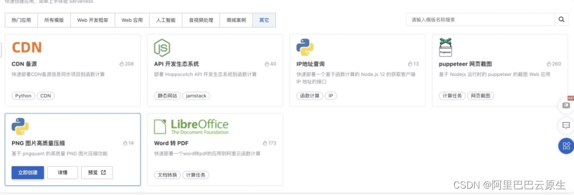Open 人工智能 tab
This screenshot has height=195, width=574.
(x=166, y=20)
